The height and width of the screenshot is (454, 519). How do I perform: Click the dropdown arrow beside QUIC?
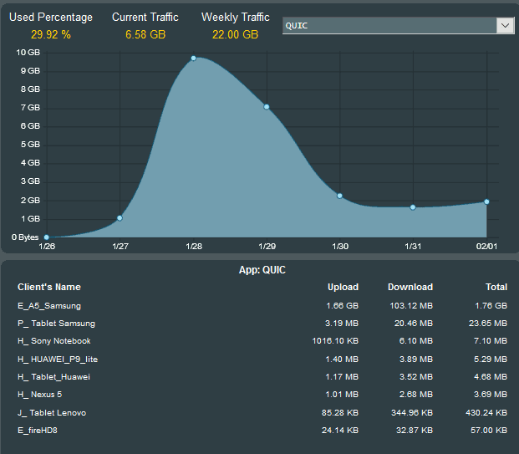pos(505,25)
